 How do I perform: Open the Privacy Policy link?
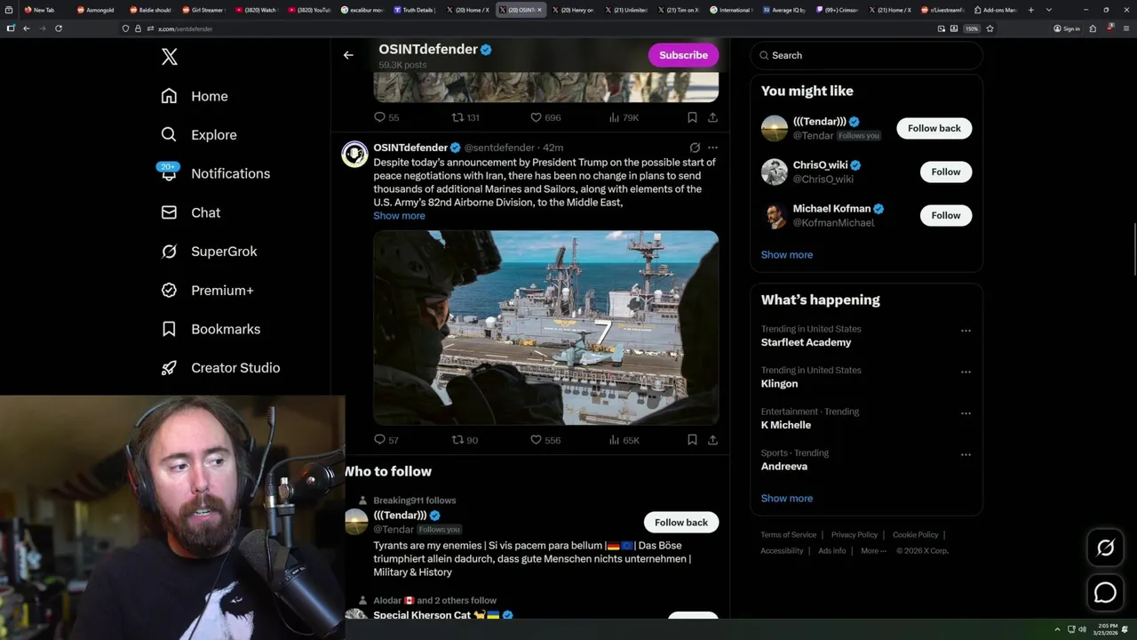coord(854,535)
